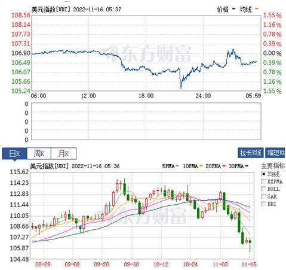Click the K-line title 美元指数[UDI] 05:36
Image resolution: width=286 pixels, height=270 pixels.
(x=75, y=166)
